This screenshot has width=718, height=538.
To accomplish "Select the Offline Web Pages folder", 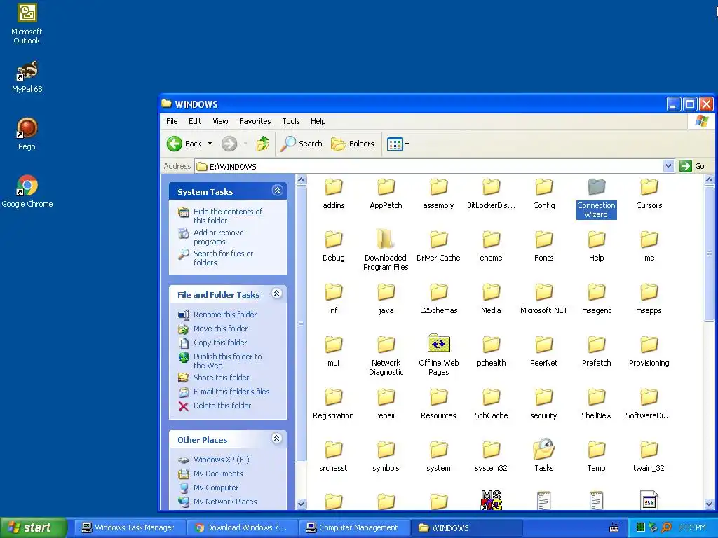I will pos(439,355).
